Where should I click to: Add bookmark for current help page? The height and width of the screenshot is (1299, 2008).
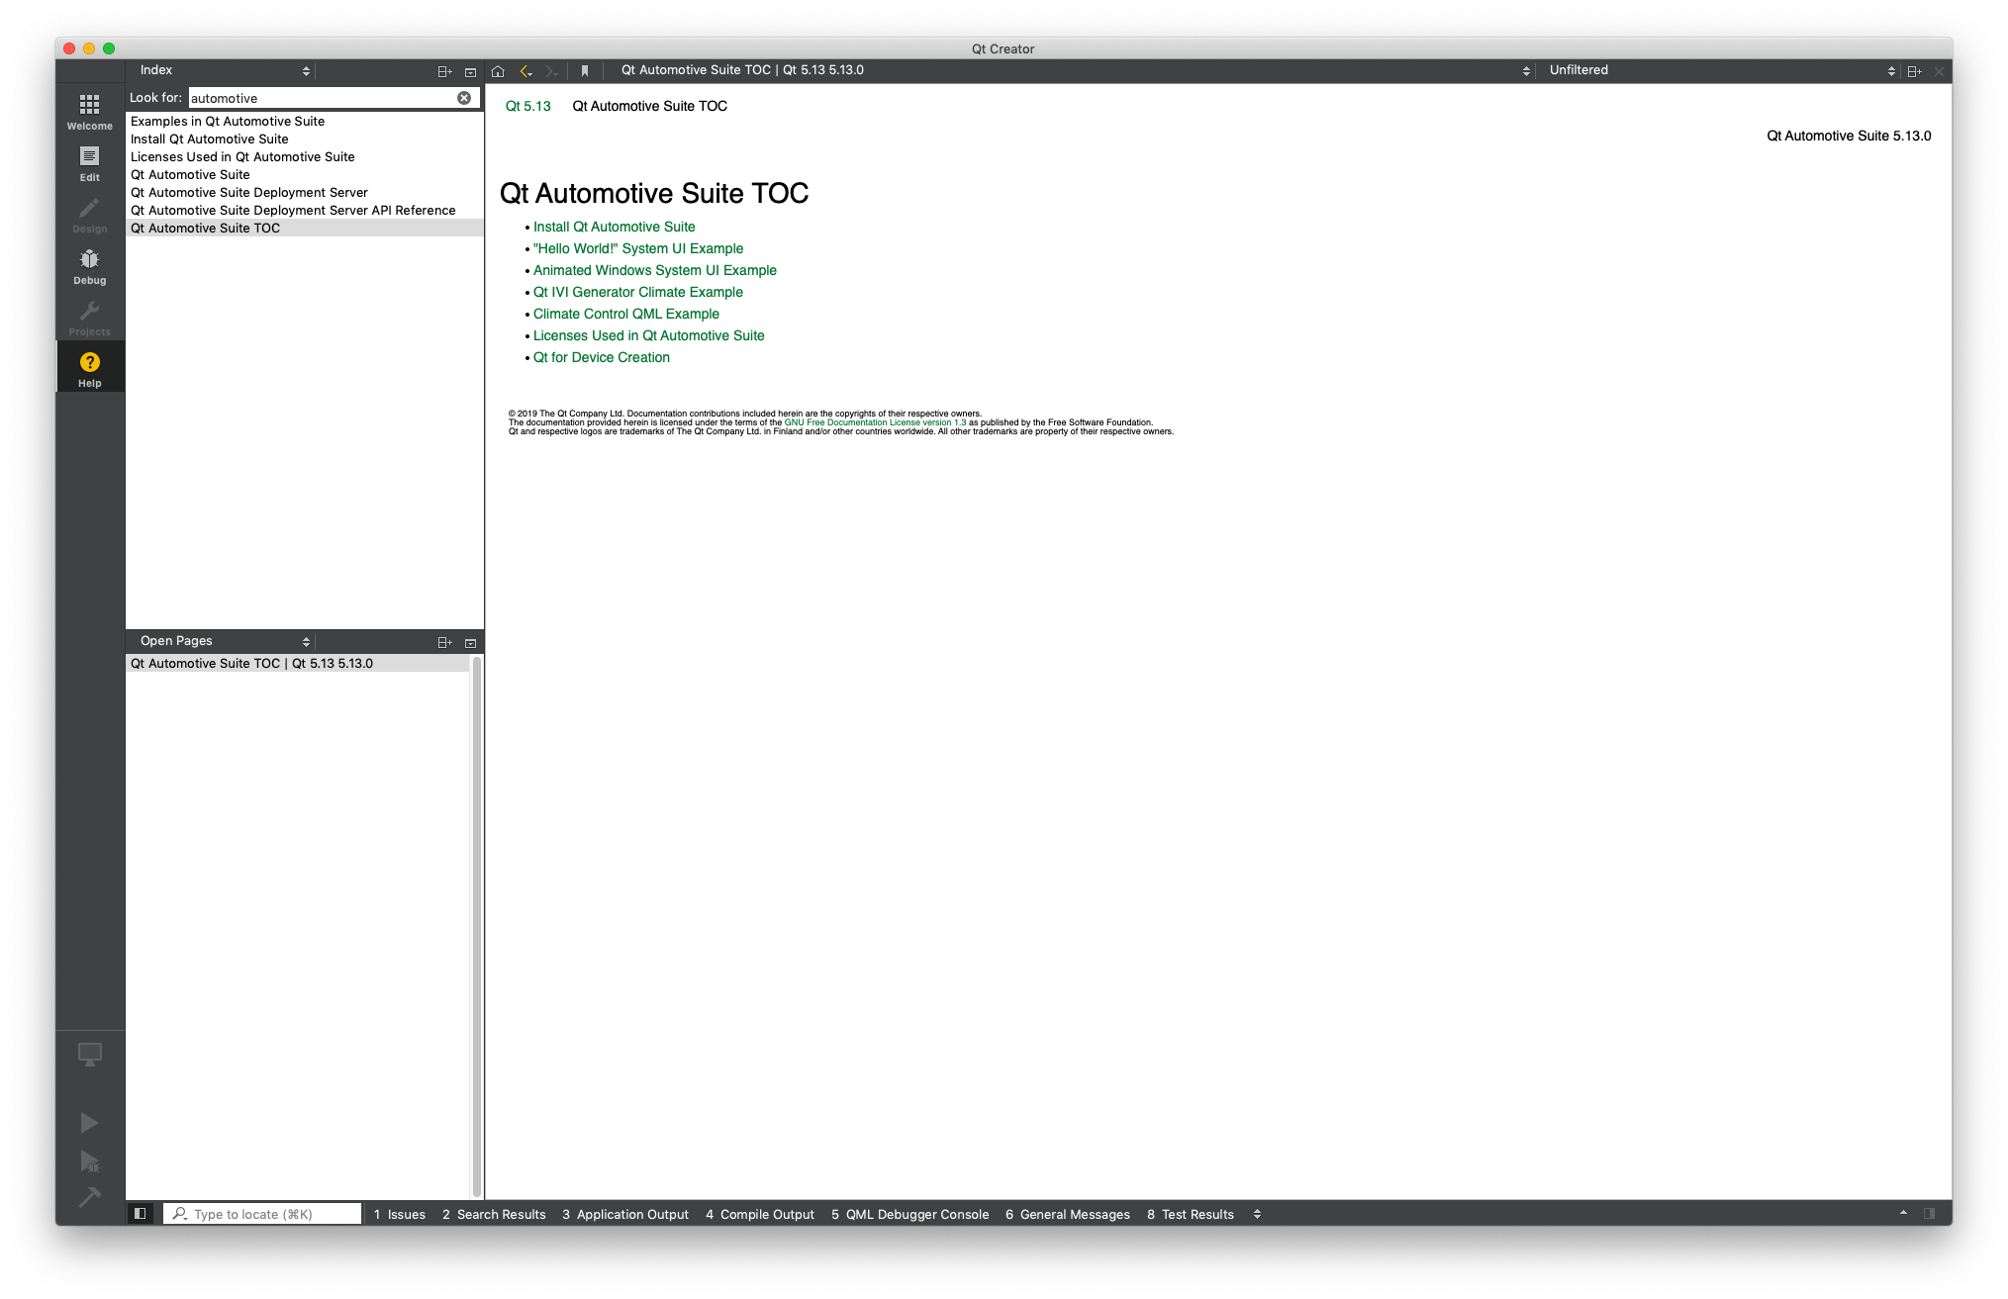point(585,71)
